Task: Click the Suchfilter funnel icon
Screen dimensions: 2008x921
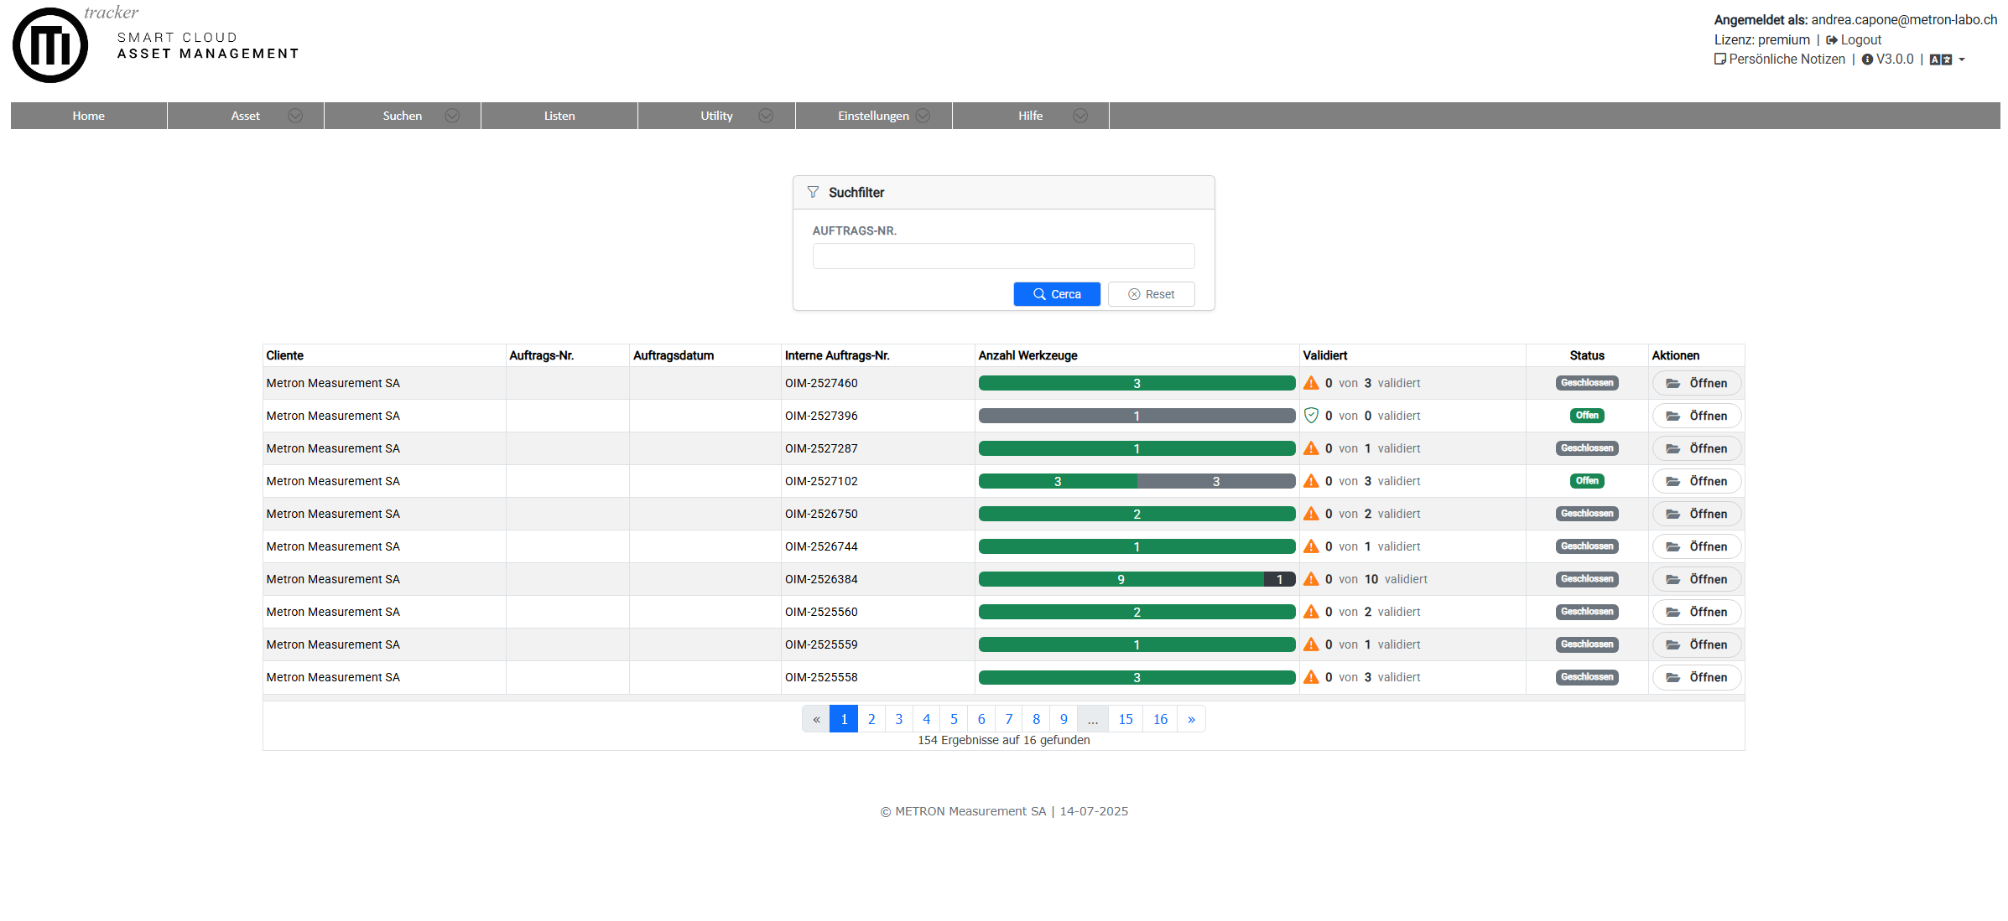Action: point(813,192)
